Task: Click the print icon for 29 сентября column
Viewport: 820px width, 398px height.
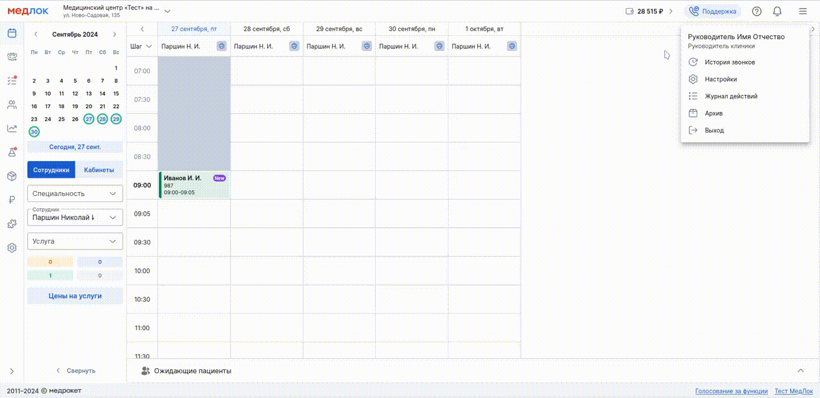Action: [366, 46]
